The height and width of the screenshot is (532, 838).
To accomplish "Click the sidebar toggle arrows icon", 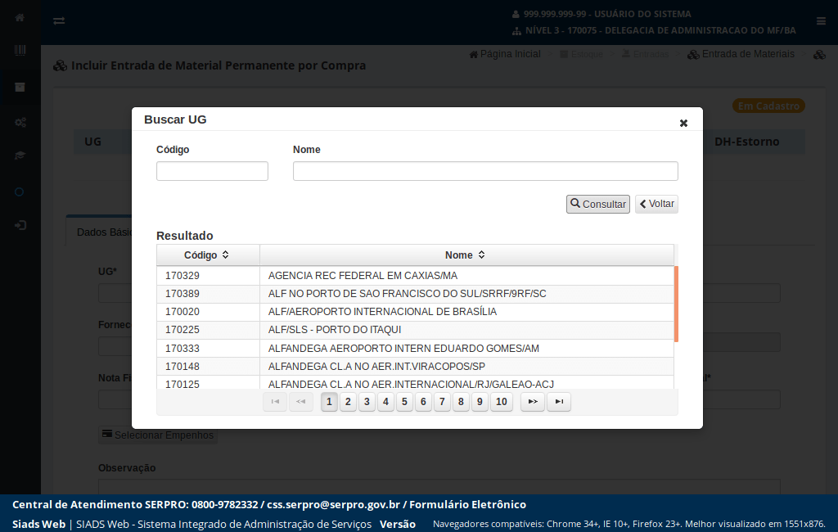I will point(59,20).
